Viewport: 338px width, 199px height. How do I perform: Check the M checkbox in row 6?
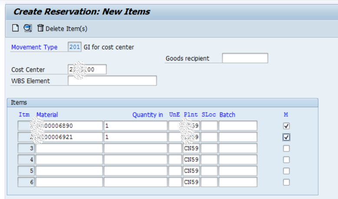[286, 182]
